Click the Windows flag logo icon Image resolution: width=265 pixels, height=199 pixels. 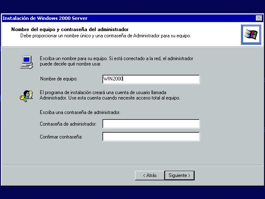click(251, 34)
